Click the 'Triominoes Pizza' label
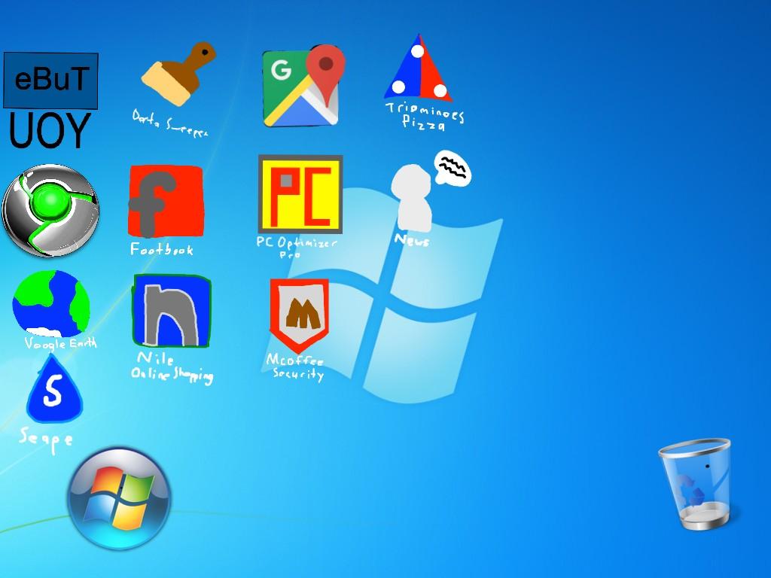Screen dimensions: 771x578 pyautogui.click(x=425, y=116)
